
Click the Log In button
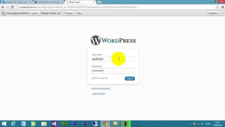[x=130, y=79]
